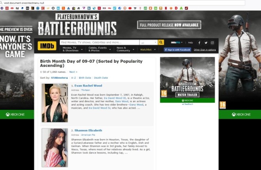Sort list by A-Z

click(74, 77)
